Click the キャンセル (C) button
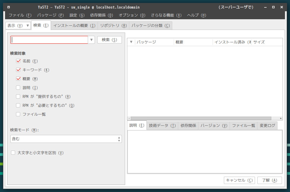This screenshot has width=290, height=192. (239, 180)
